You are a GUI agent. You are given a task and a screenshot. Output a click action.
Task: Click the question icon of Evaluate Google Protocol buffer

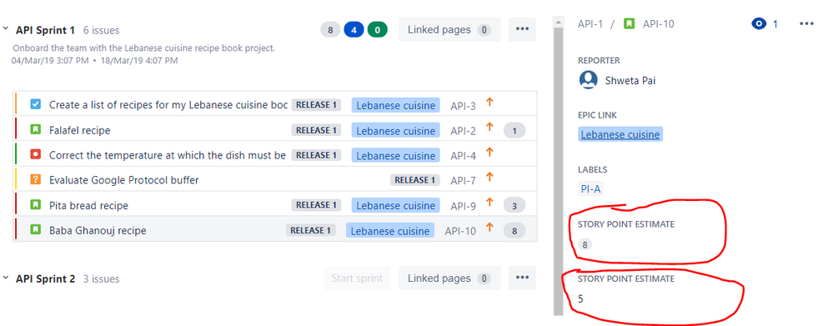tap(36, 180)
